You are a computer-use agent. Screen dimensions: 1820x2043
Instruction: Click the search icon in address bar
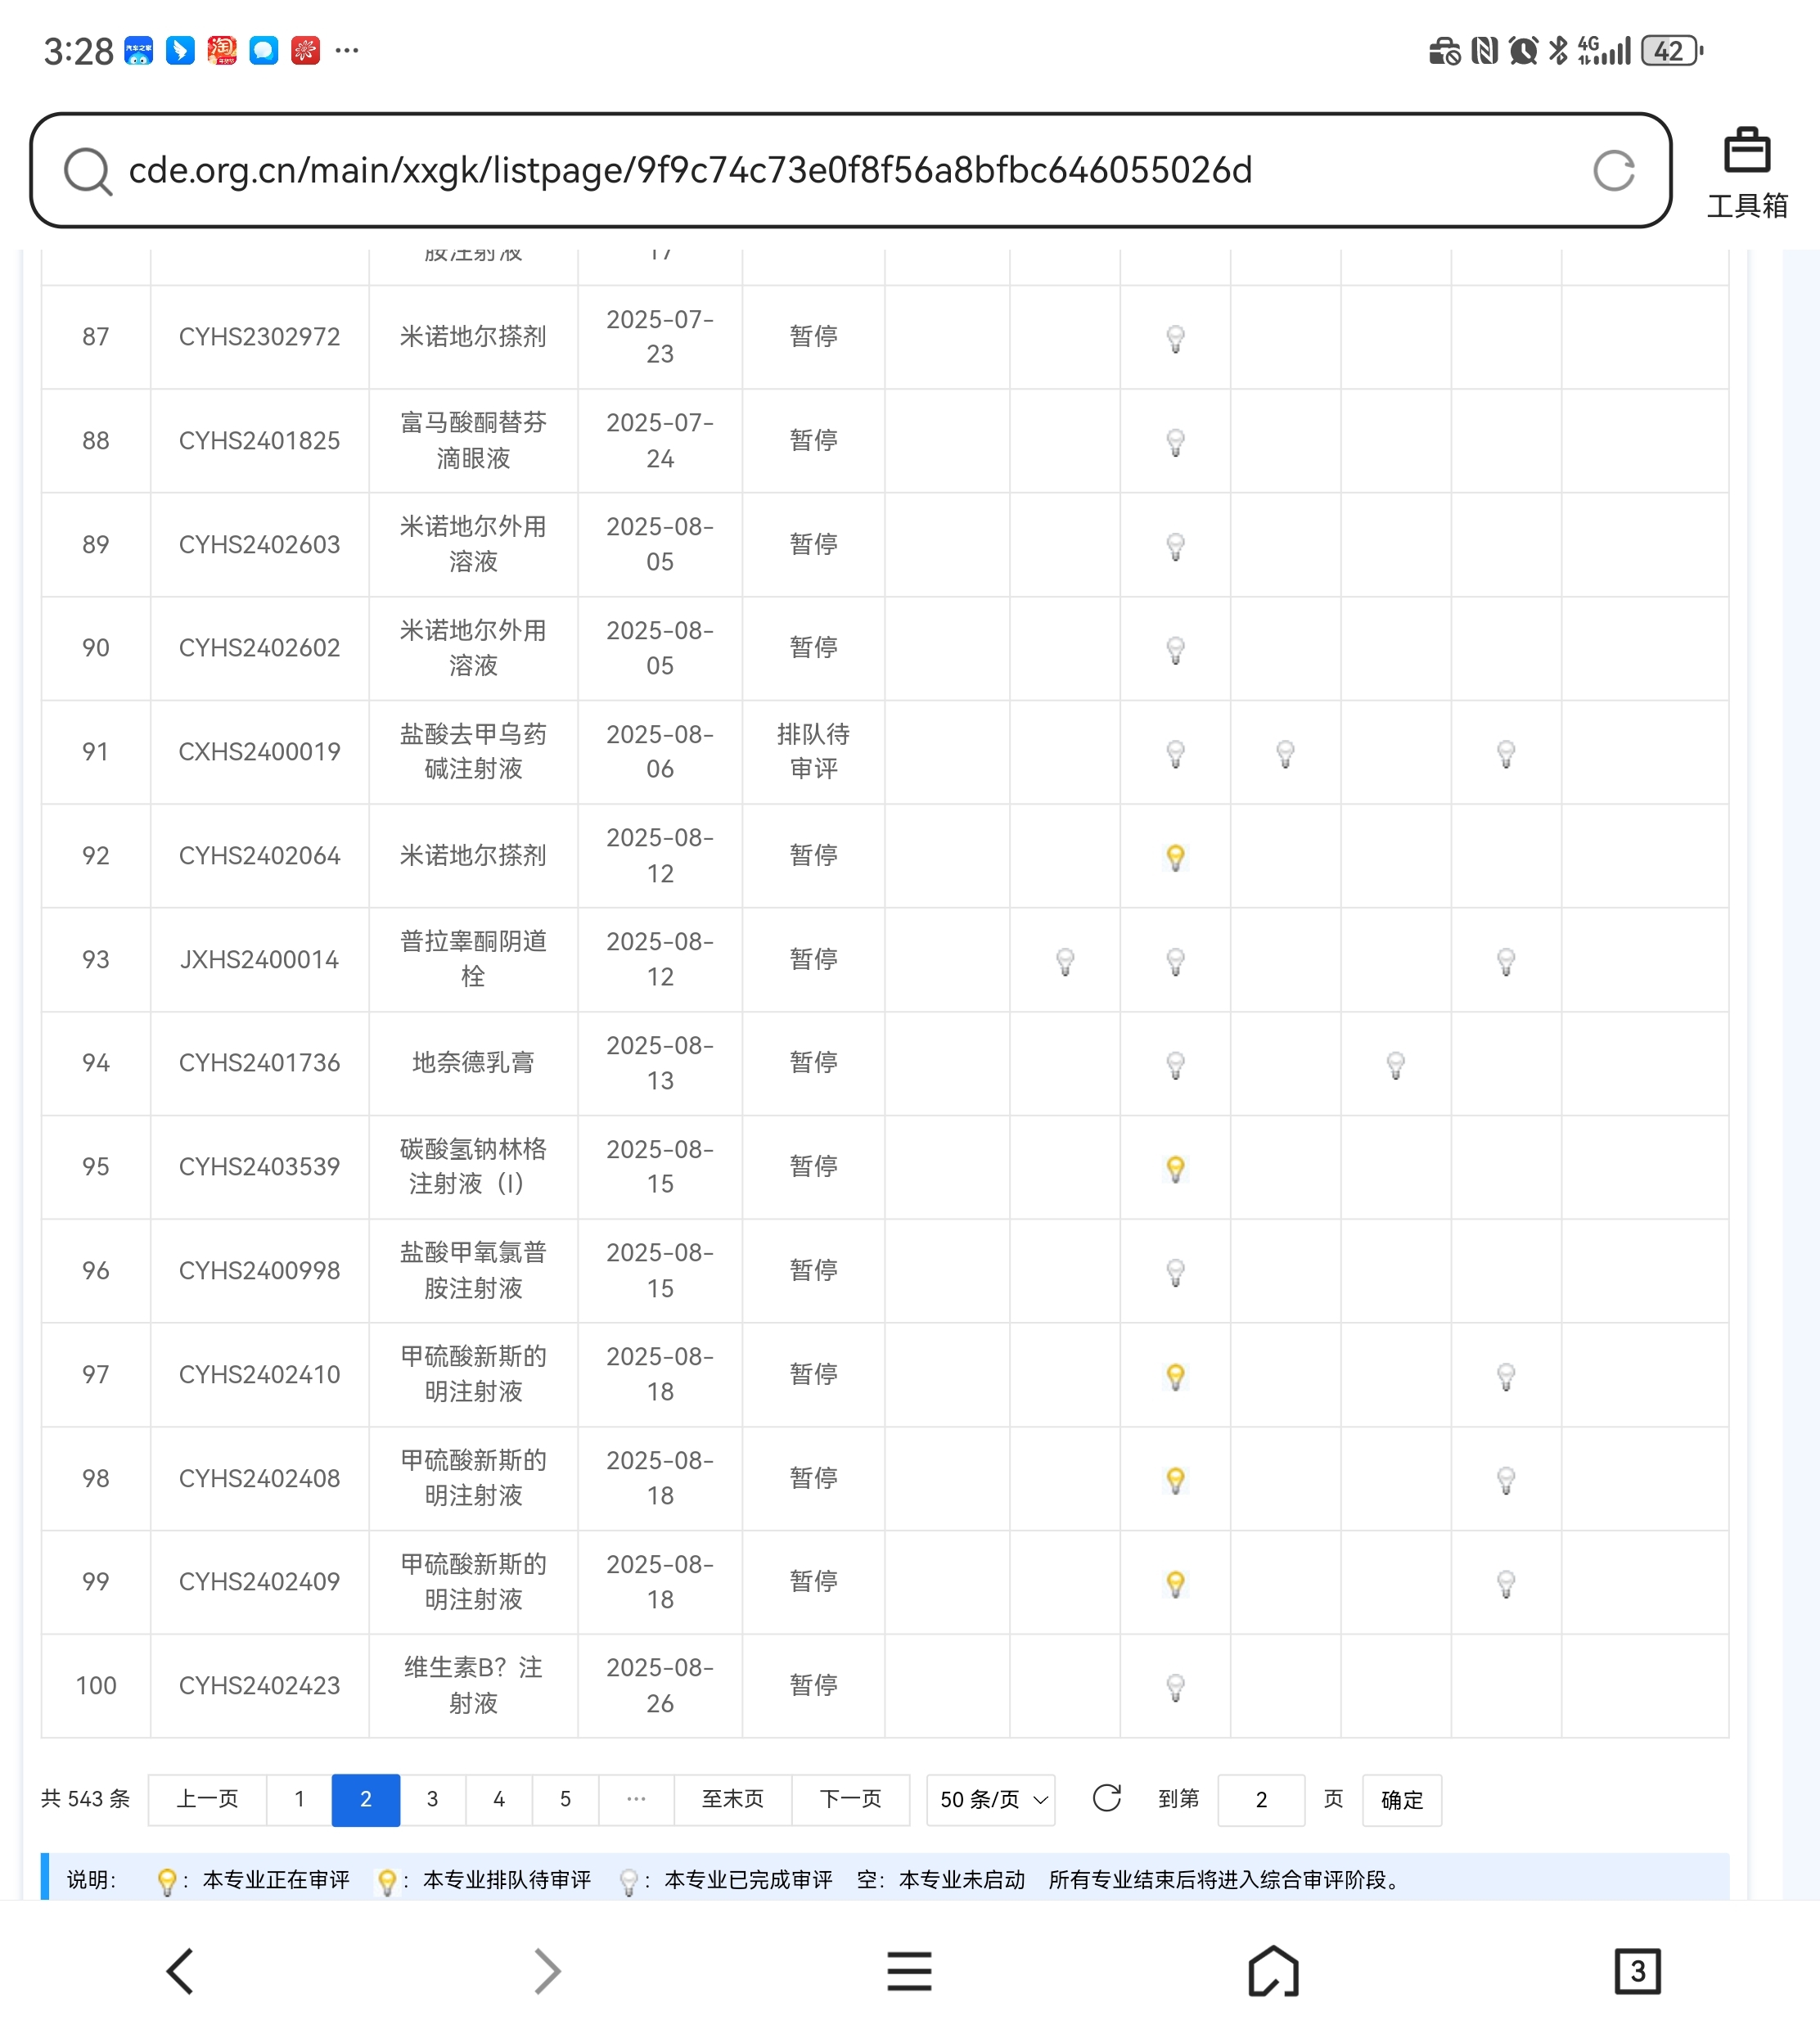click(87, 171)
